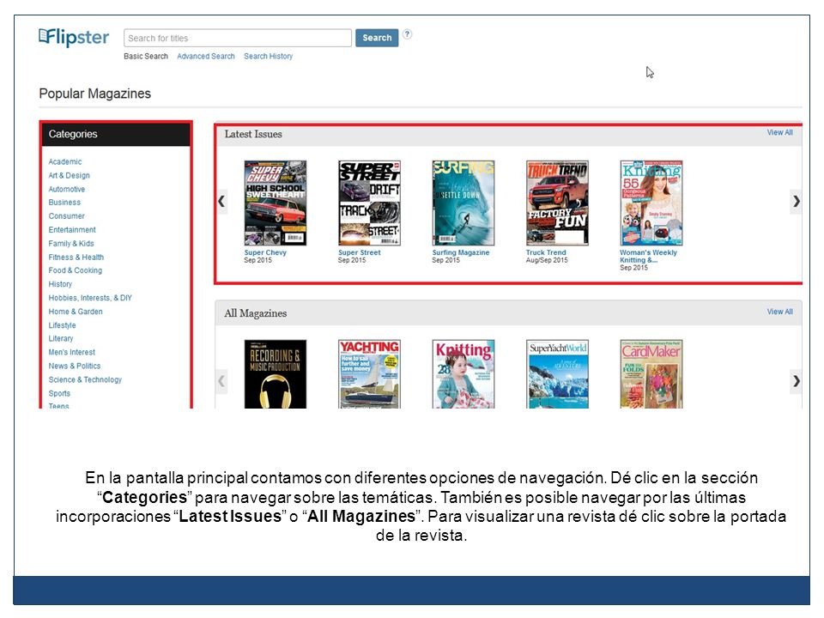Click the Popular Magazines heading
Screen dimensions: 824x618
pos(95,94)
